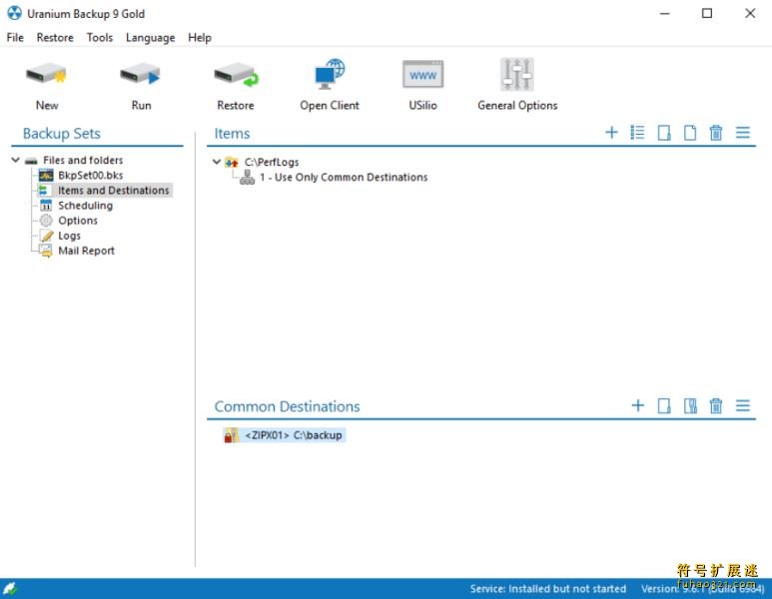Select the C:\PerfLogs item text
Viewport: 772px width, 599px height.
[272, 162]
